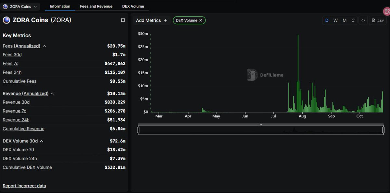Switch to the Fees and Revenue tab
The width and height of the screenshot is (390, 193).
click(96, 6)
